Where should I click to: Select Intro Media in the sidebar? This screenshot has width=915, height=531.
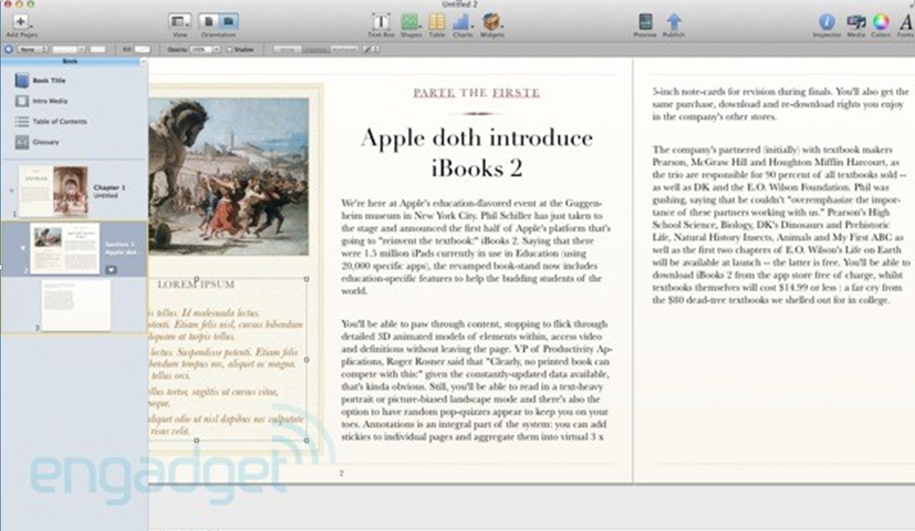point(50,101)
